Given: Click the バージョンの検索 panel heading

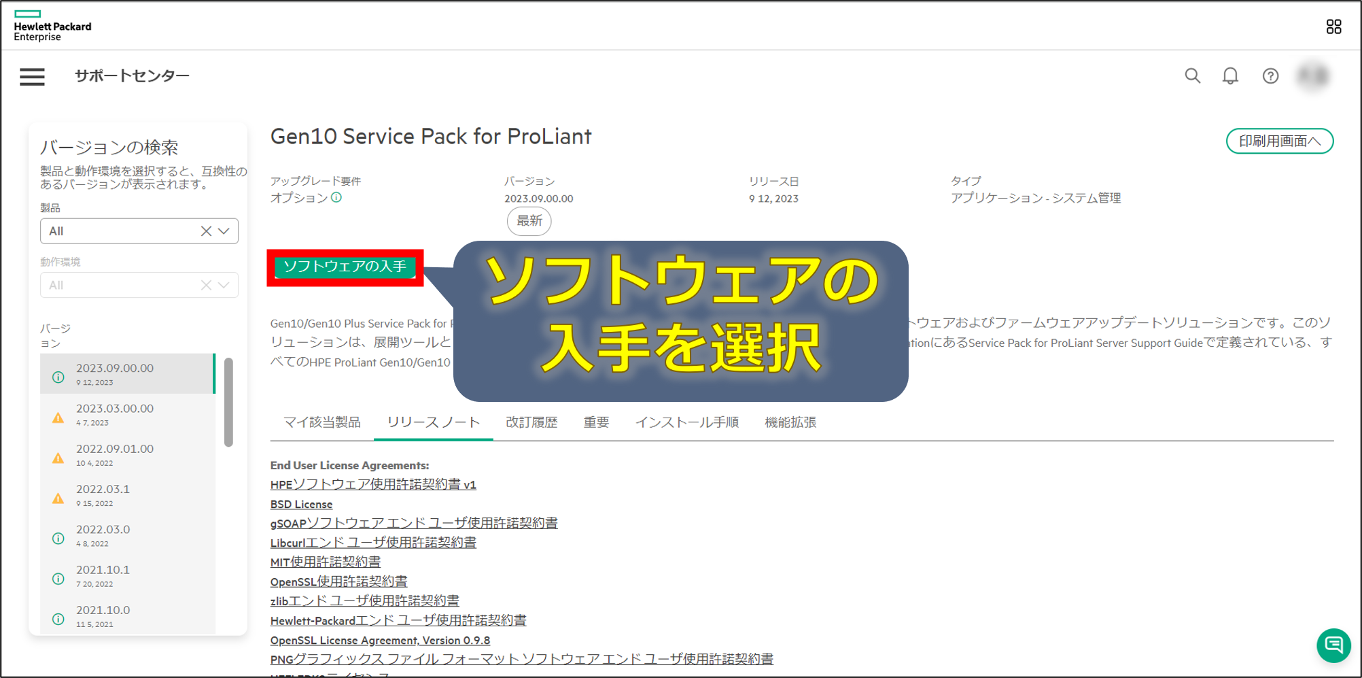Looking at the screenshot, I should click(x=109, y=148).
